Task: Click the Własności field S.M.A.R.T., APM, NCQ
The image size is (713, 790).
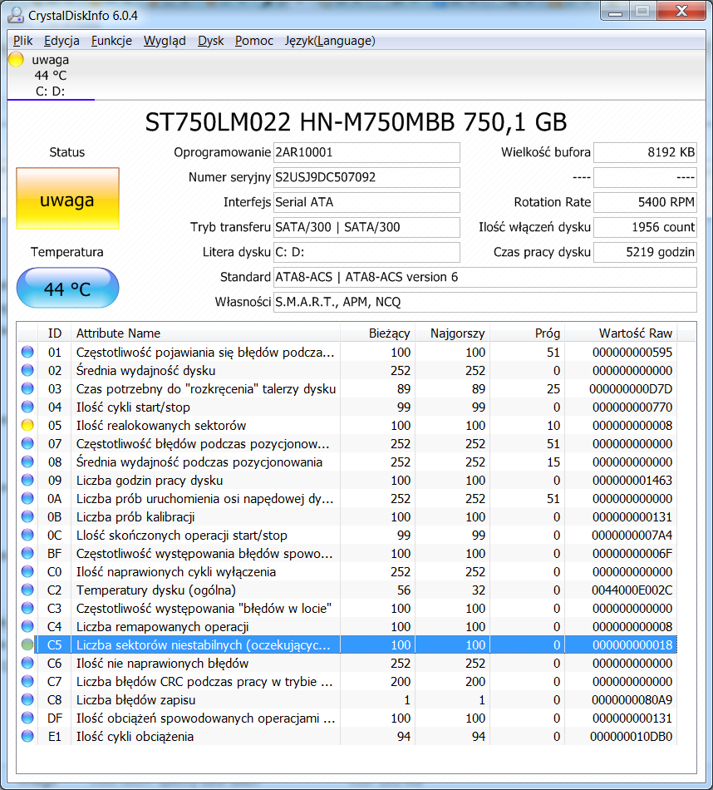Action: [x=485, y=302]
